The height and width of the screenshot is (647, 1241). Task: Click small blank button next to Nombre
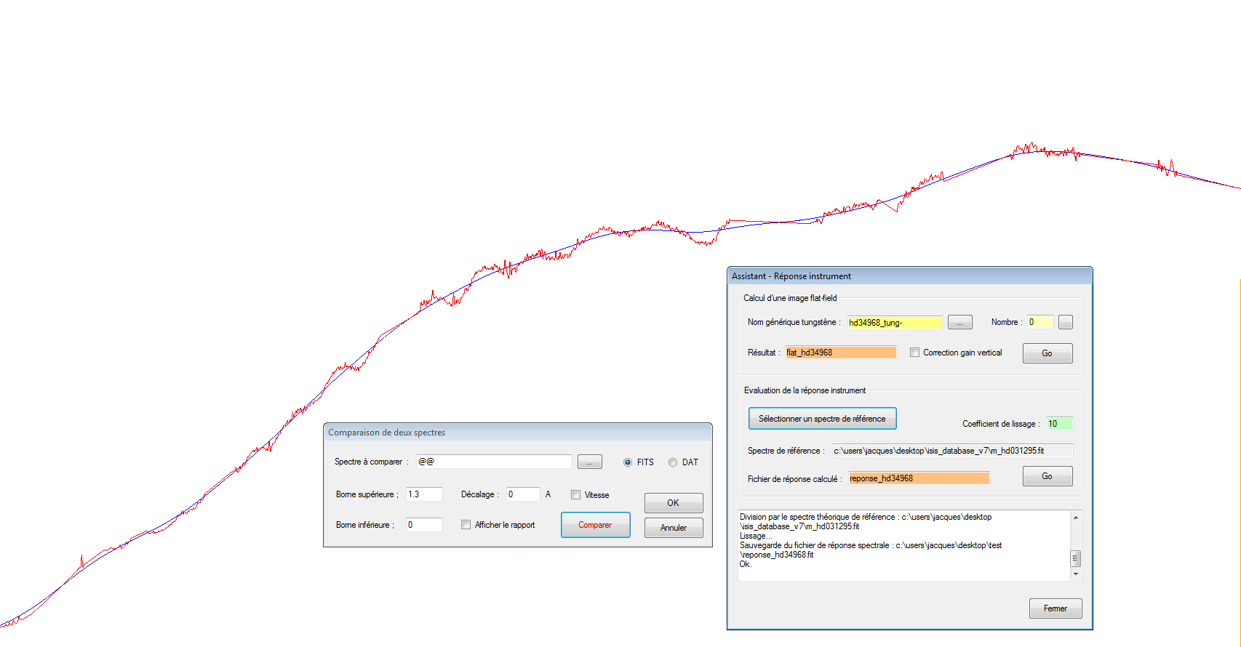coord(1065,322)
